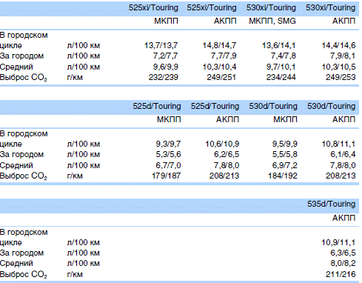Click the average value 8,0/8,2
362x283 pixels.
[x=343, y=263]
